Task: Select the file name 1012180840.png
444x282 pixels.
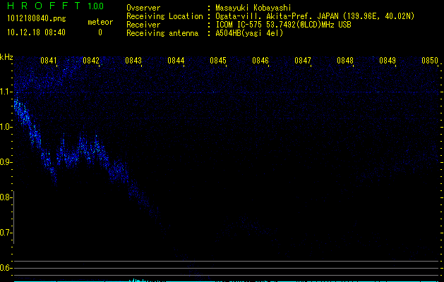Action: click(37, 19)
